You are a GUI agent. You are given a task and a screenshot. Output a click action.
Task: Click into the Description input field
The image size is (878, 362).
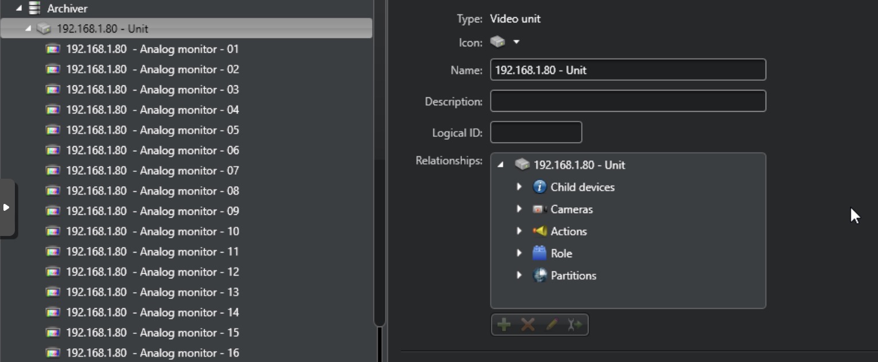(x=628, y=101)
